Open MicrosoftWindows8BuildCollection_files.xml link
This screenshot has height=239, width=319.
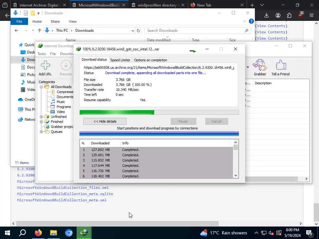click(x=63, y=188)
